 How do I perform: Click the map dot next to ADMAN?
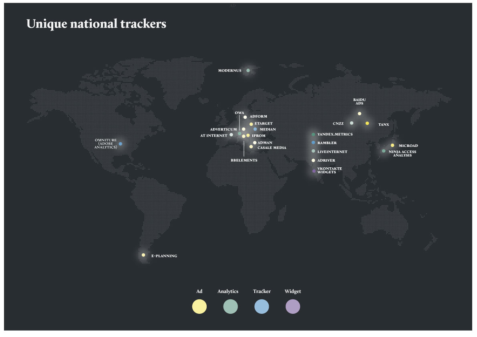(255, 142)
